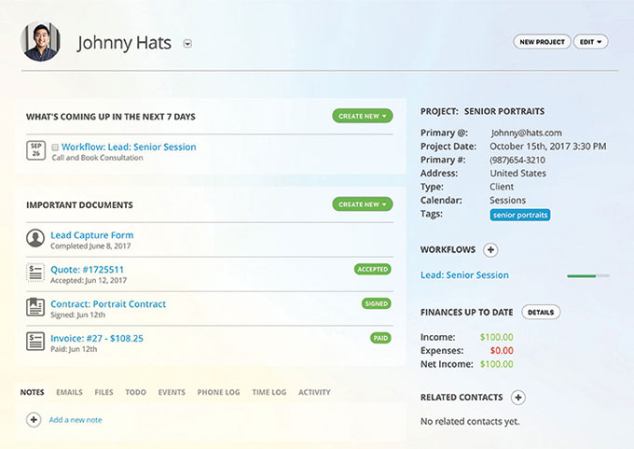Image resolution: width=634 pixels, height=449 pixels.
Task: Click the Net Income value $100.00
Action: 497,364
